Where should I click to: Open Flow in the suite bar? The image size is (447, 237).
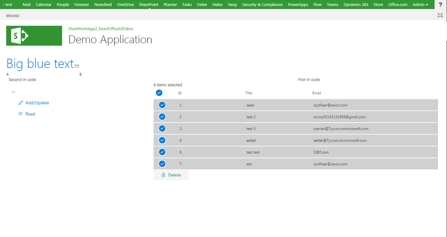pyautogui.click(x=317, y=4)
